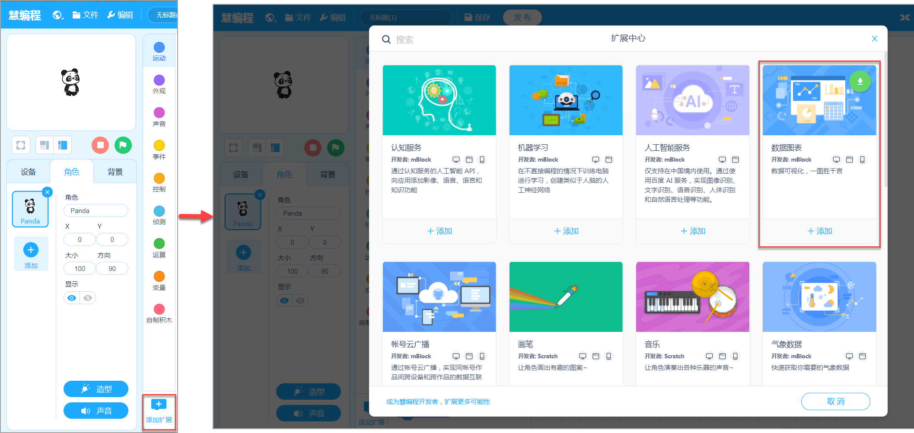914x433 pixels.
Task: Click the 取消 button in 扩展中心
Action: point(836,401)
